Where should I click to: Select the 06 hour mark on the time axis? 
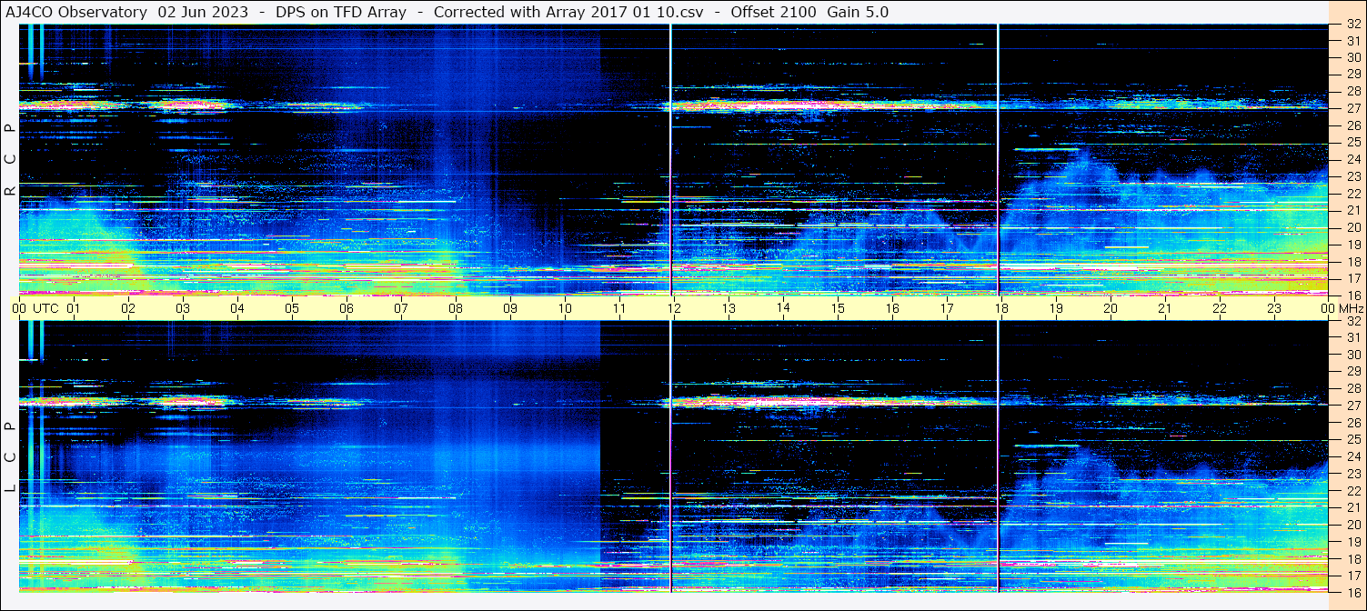pos(347,308)
